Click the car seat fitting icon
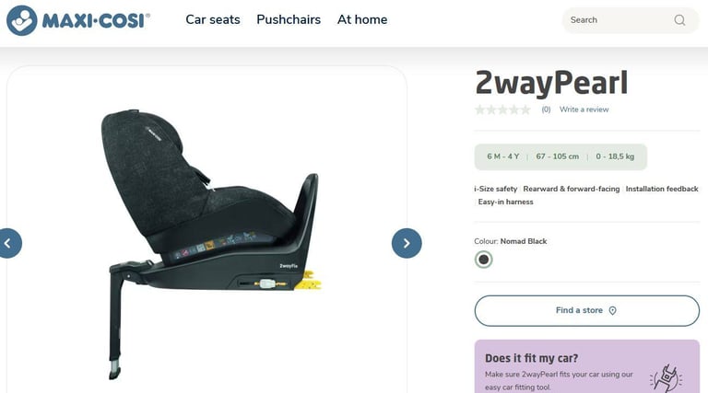 (x=667, y=377)
